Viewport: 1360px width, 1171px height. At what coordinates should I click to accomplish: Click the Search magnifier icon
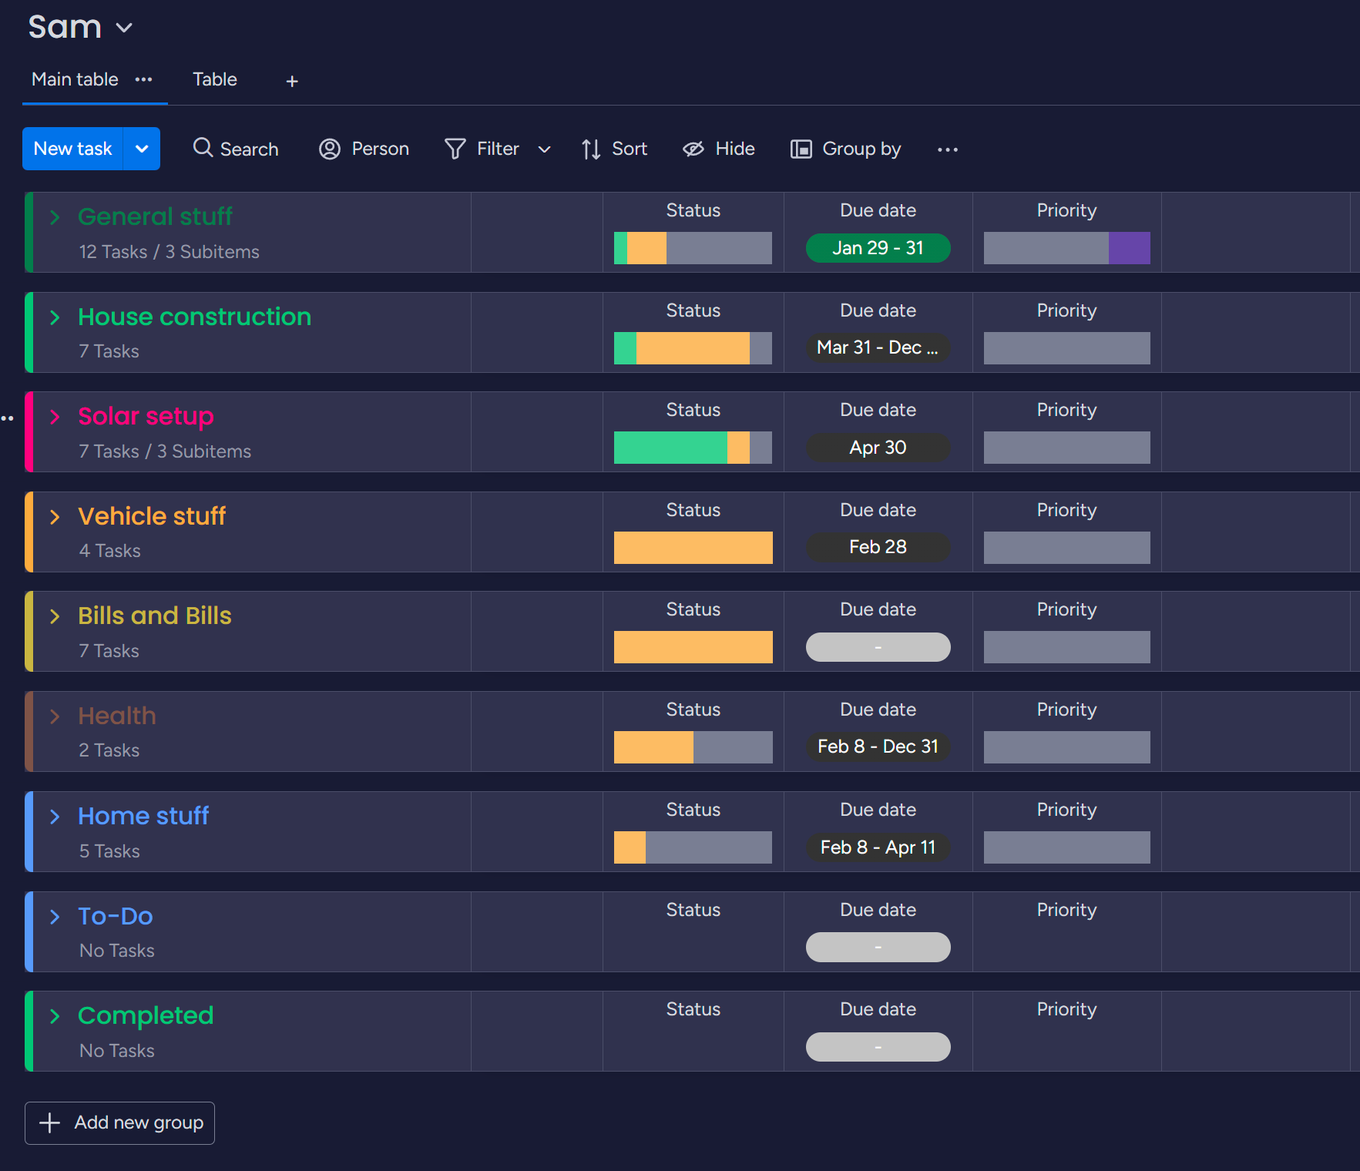click(203, 148)
